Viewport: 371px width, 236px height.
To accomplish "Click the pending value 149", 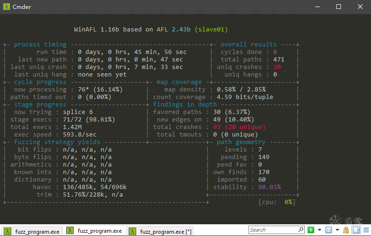I will point(264,157).
